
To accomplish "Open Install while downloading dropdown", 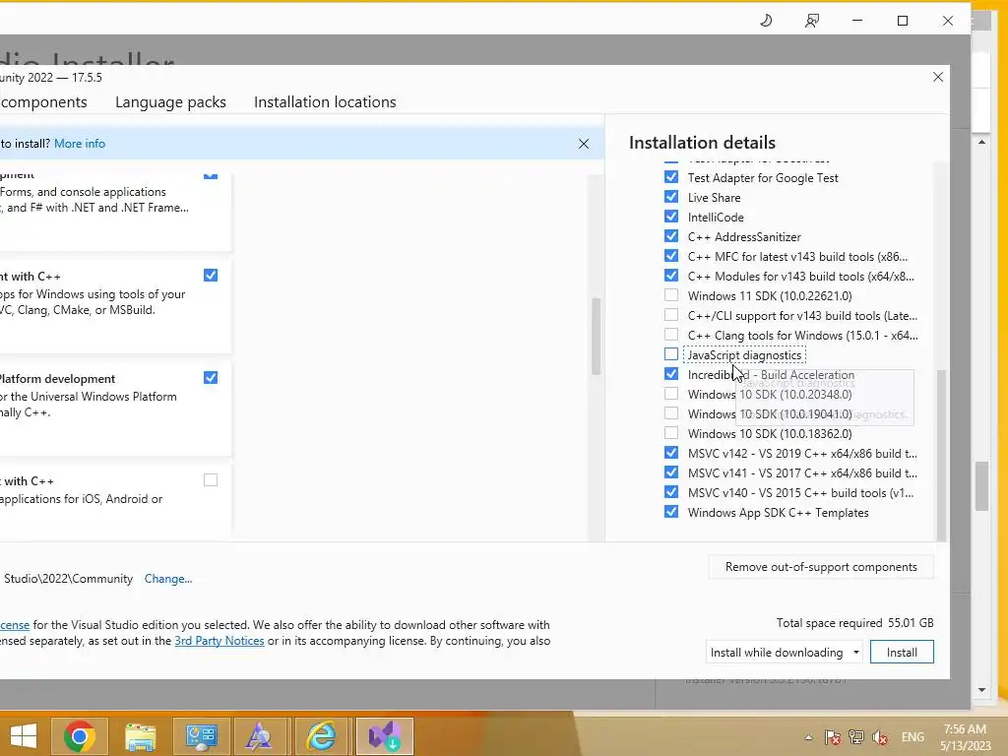I will point(785,652).
